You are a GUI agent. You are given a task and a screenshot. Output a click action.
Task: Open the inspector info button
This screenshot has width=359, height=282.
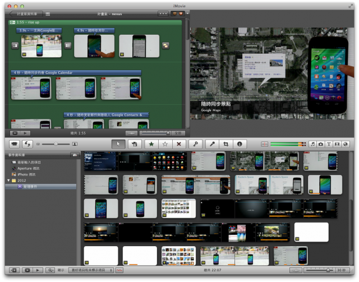pos(240,144)
